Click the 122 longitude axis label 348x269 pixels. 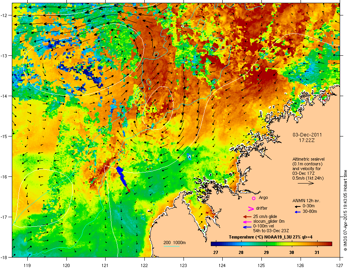coord(144,265)
